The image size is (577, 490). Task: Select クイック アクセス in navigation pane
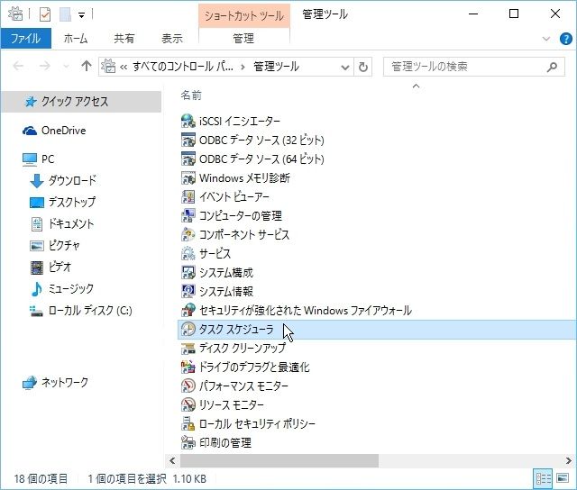tap(81, 102)
